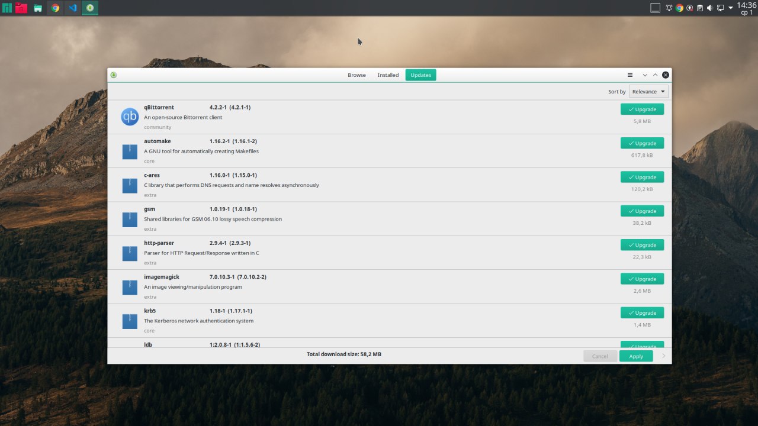Click the automake package icon

coord(130,151)
